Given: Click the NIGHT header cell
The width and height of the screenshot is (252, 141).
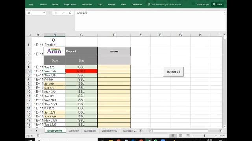Looking at the screenshot, I should tap(114, 51).
